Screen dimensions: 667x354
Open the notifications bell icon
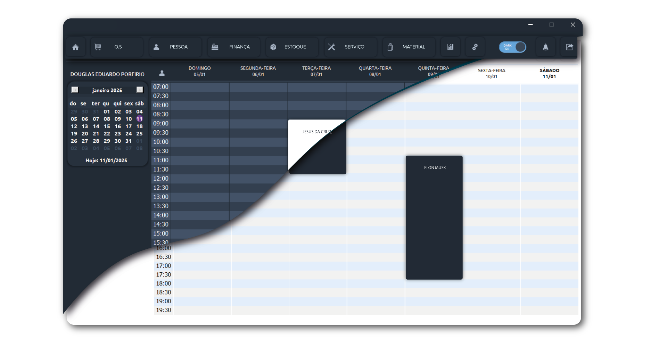point(545,47)
